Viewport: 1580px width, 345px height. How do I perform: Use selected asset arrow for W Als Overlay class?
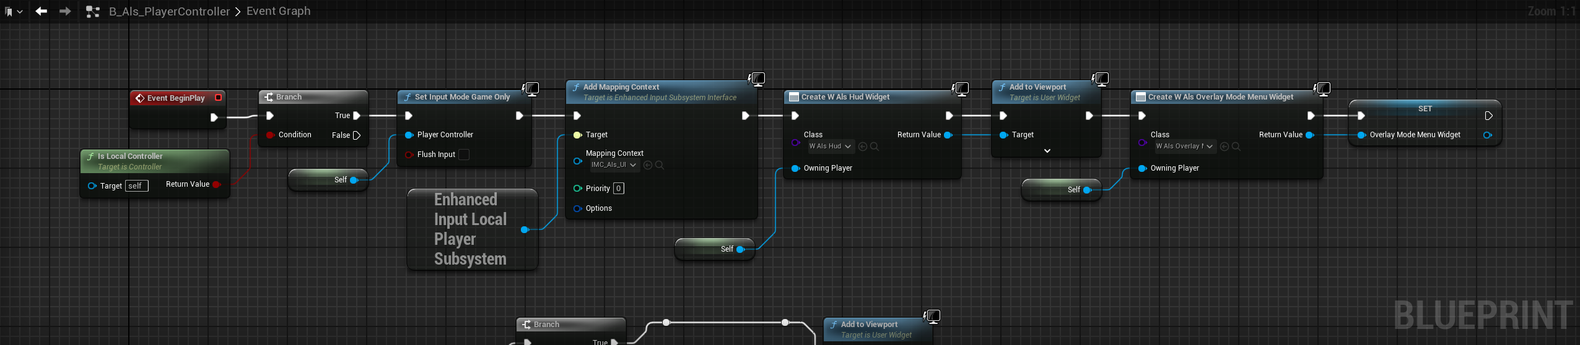tap(1224, 147)
